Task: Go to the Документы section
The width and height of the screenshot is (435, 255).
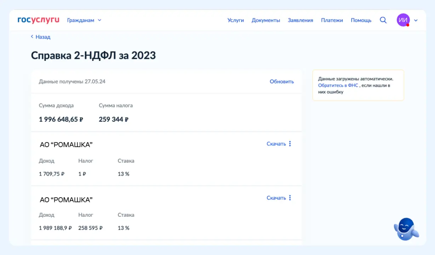Action: (x=265, y=20)
